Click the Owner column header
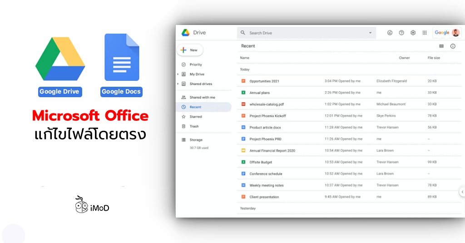The width and height of the screenshot is (465, 243). [404, 58]
